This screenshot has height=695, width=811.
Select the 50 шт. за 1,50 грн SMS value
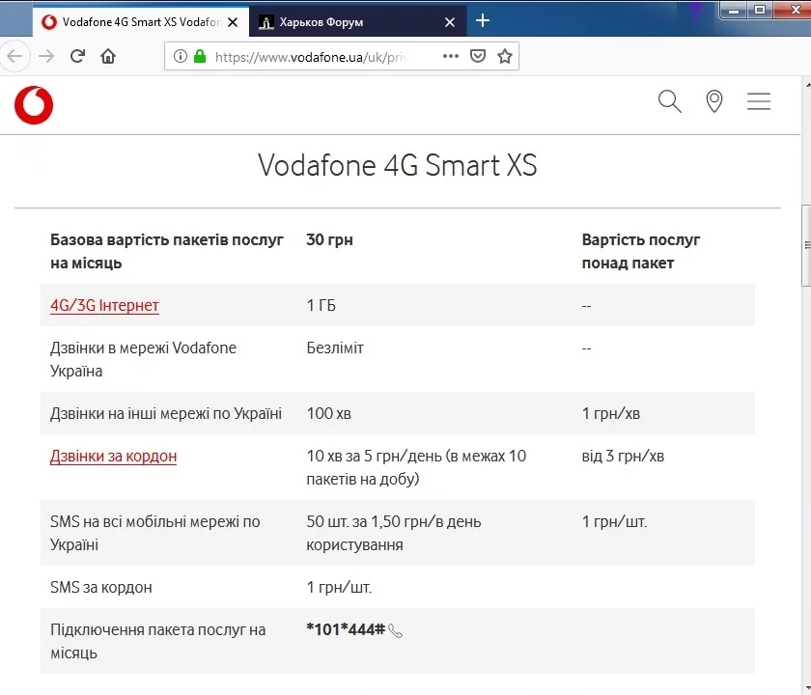(394, 533)
